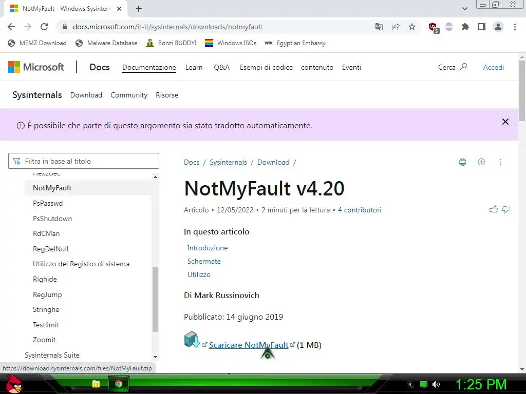
Task: Select the Q&A menu item
Action: [222, 67]
